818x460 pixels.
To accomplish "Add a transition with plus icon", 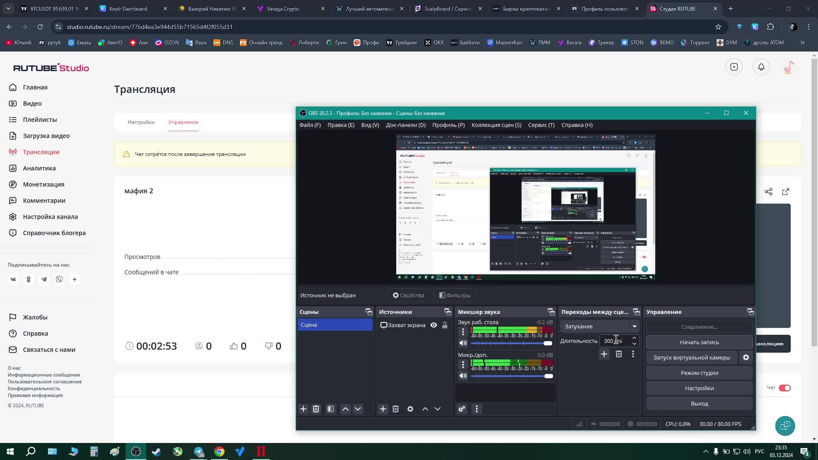I will click(x=604, y=354).
